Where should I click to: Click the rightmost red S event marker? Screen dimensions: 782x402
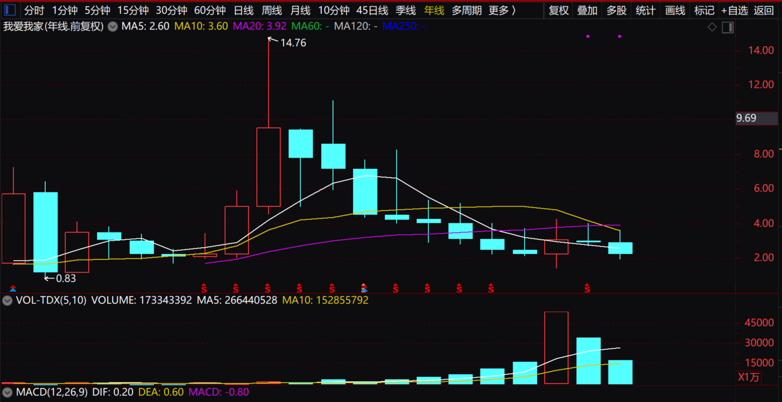[x=587, y=288]
